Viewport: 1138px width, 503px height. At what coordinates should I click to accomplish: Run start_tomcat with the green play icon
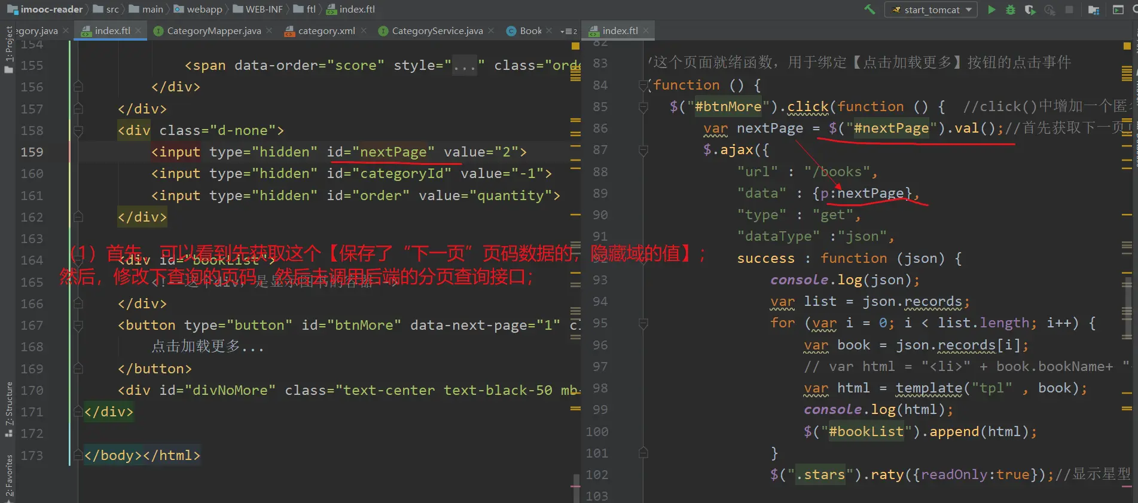coord(991,10)
